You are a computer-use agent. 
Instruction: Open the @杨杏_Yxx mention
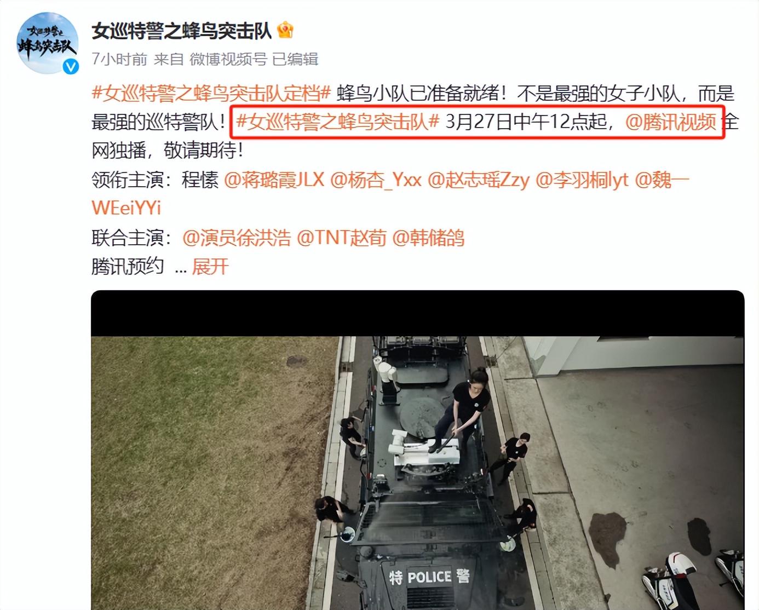click(376, 180)
